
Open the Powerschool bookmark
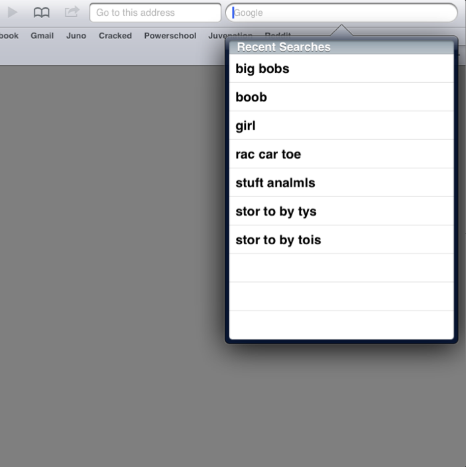[x=170, y=36]
